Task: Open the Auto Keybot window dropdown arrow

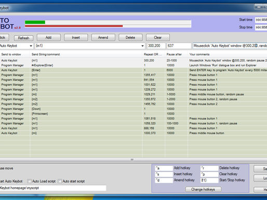Action: coord(31,46)
